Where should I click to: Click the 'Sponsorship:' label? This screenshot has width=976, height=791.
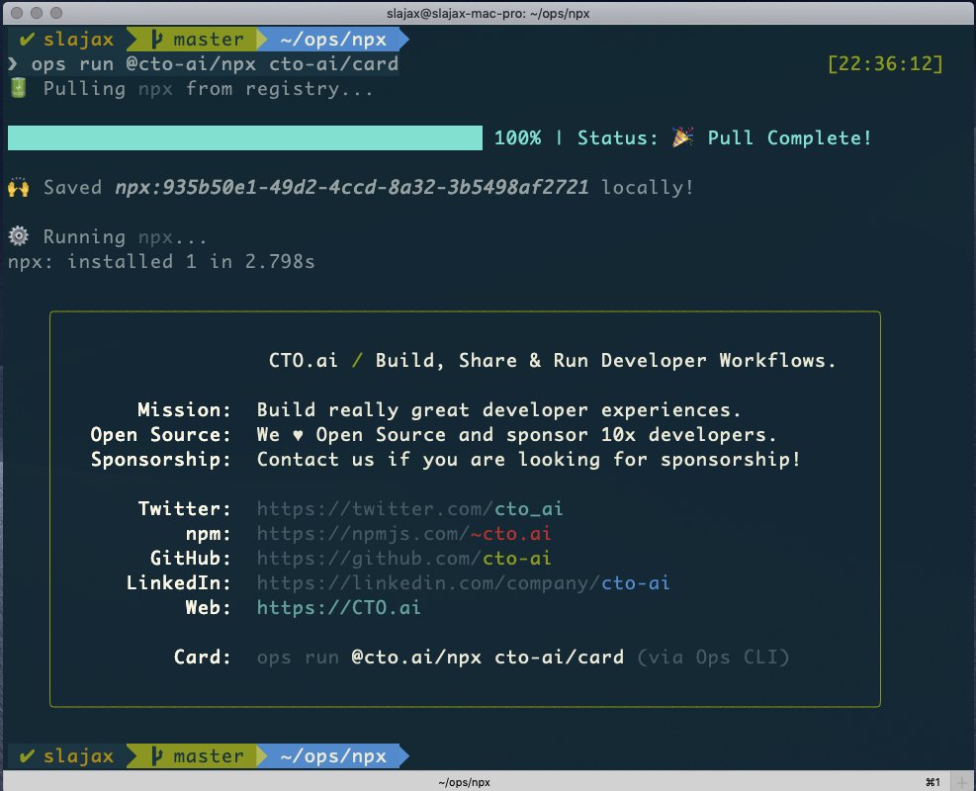point(160,460)
